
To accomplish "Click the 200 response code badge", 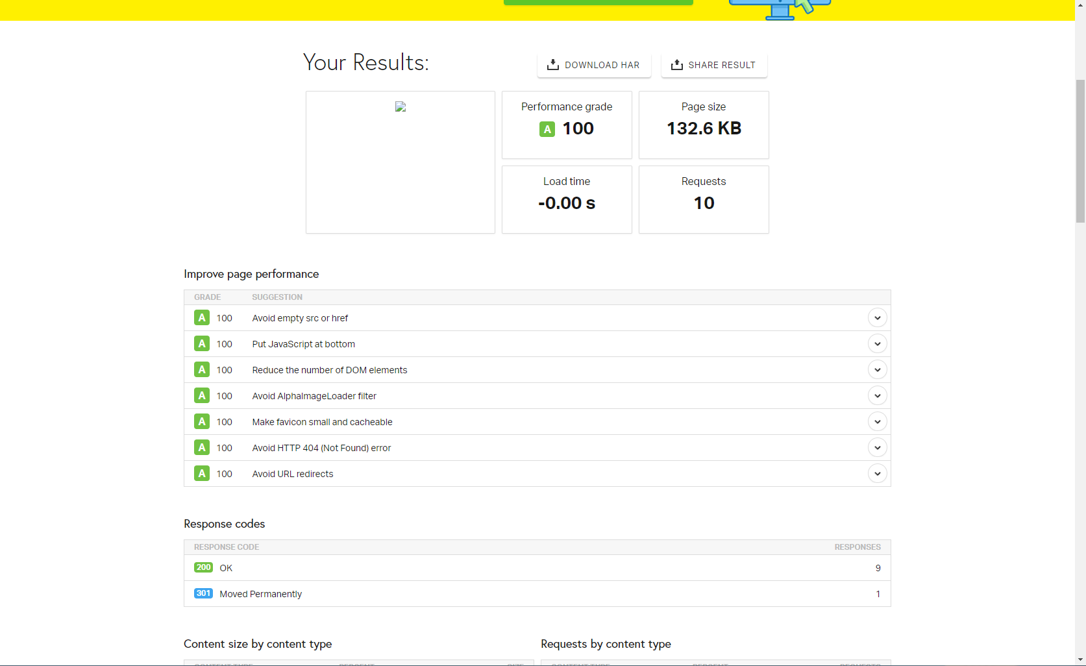I will click(203, 567).
